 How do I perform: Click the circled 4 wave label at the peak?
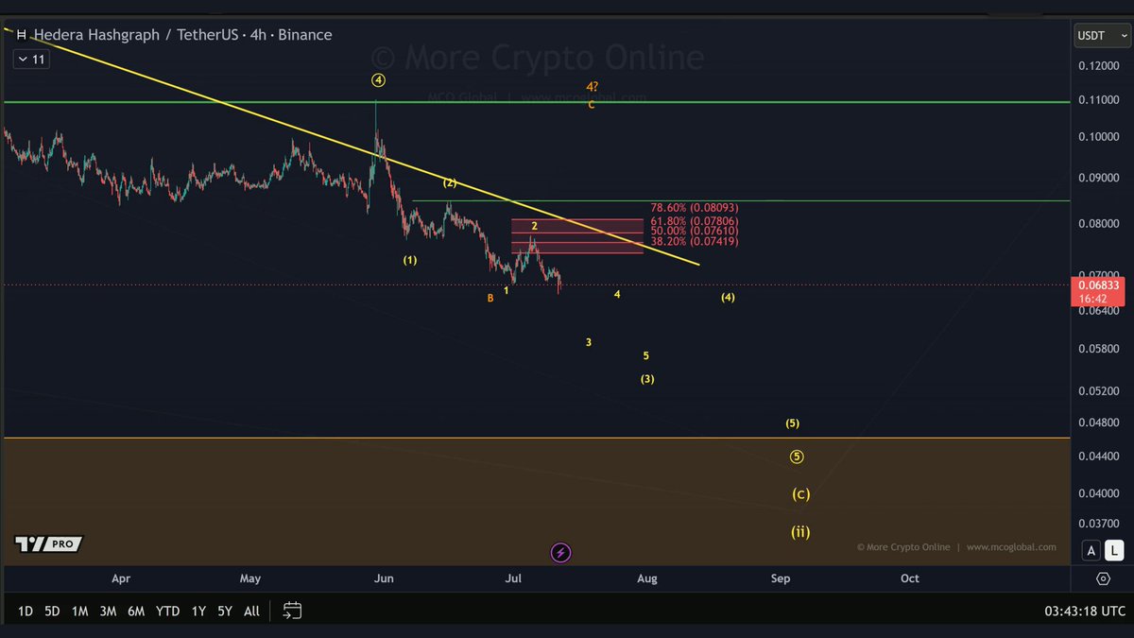[x=378, y=80]
